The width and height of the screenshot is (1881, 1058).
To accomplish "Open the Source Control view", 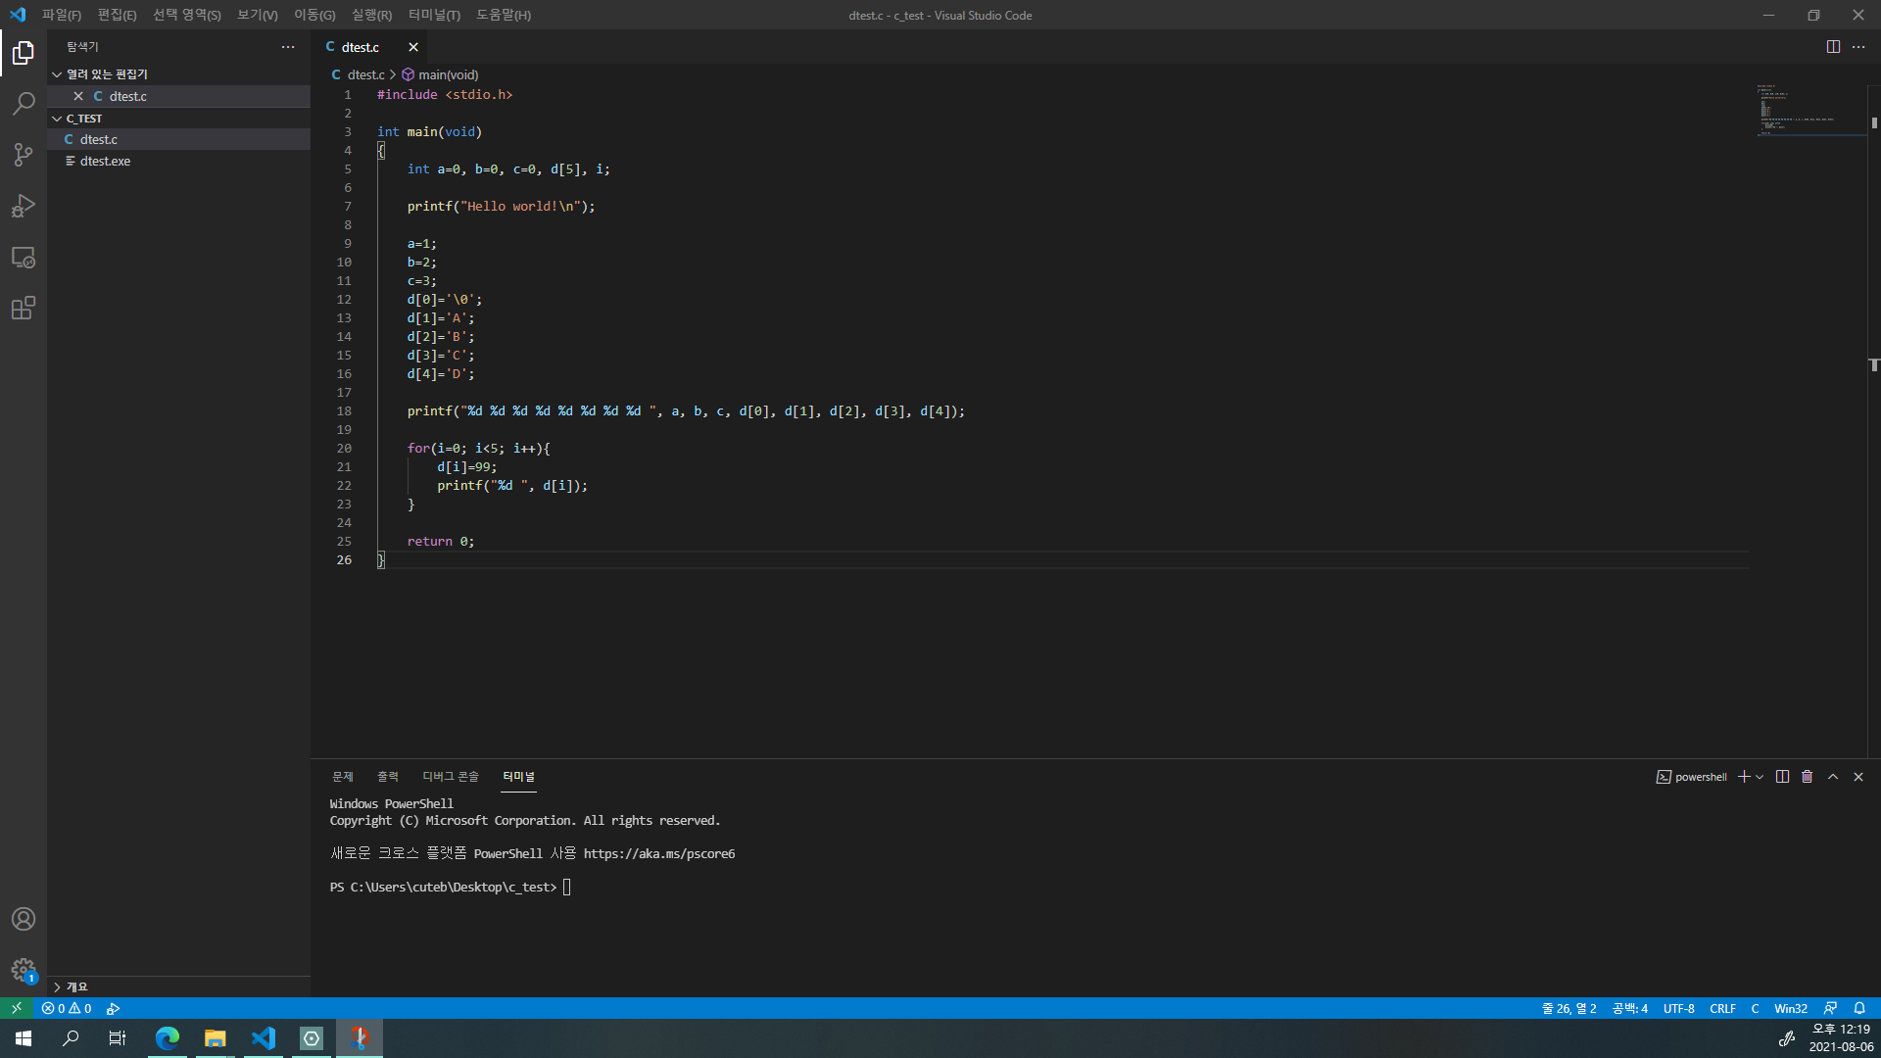I will [x=24, y=155].
